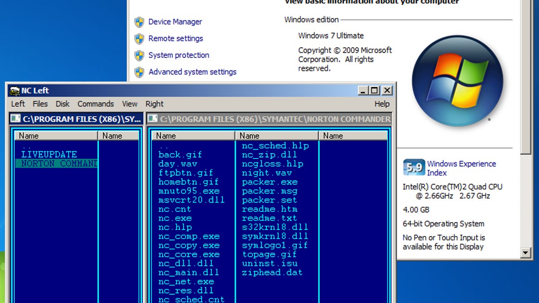Click the NC Left title bar icon
The width and height of the screenshot is (539, 303).
[15, 91]
